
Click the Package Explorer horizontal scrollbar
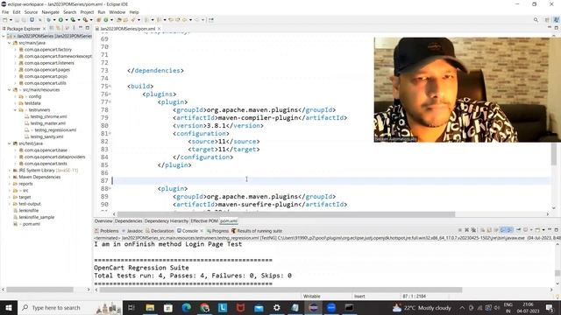click(39, 290)
